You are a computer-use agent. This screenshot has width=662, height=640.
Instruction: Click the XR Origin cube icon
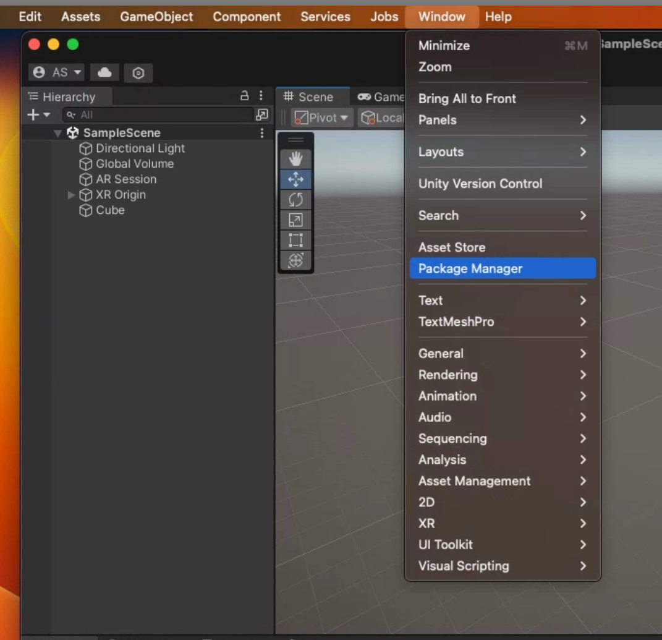point(86,195)
